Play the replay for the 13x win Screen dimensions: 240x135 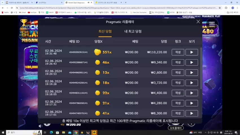[192, 73]
